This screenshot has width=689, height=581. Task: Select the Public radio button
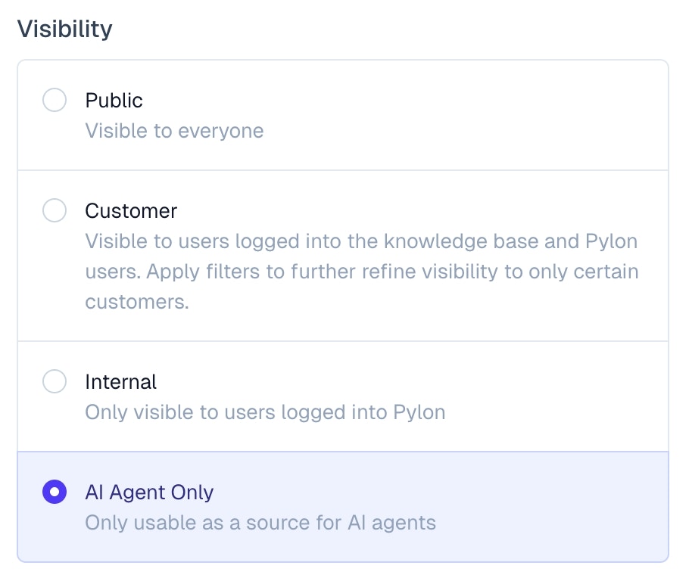tap(55, 100)
